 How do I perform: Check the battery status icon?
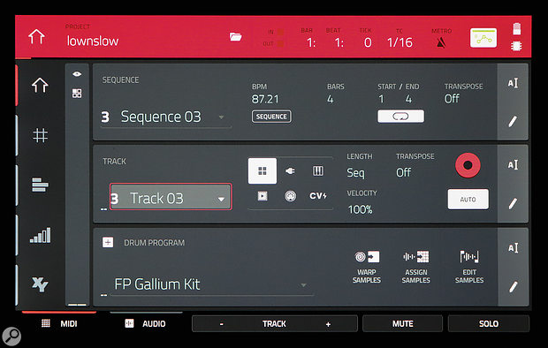(517, 28)
